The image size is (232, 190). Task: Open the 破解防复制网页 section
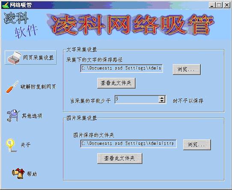tap(31, 87)
